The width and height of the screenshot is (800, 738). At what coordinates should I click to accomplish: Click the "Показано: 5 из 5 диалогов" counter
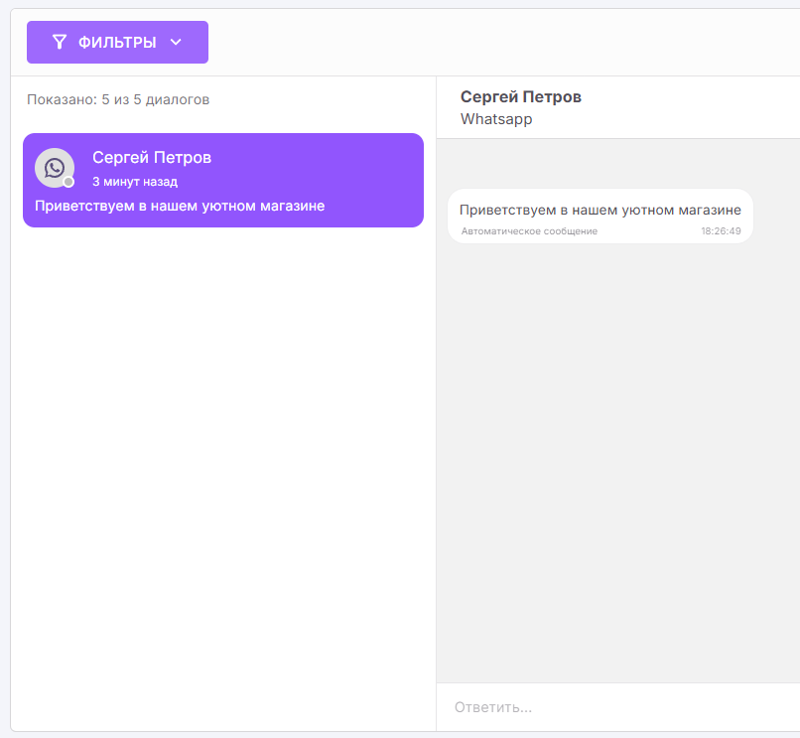pos(118,99)
